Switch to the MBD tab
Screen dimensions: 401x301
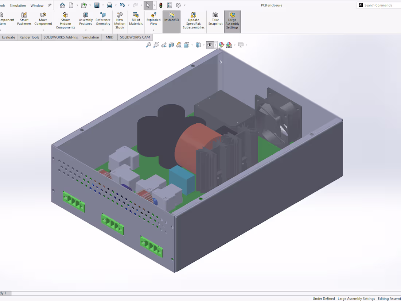click(109, 37)
